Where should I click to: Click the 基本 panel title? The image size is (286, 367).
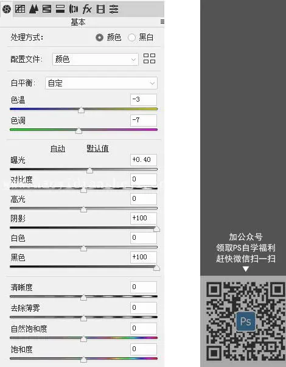click(x=78, y=22)
